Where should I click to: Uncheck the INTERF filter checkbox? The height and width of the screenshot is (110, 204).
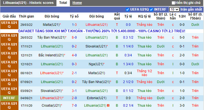pos(151,10)
